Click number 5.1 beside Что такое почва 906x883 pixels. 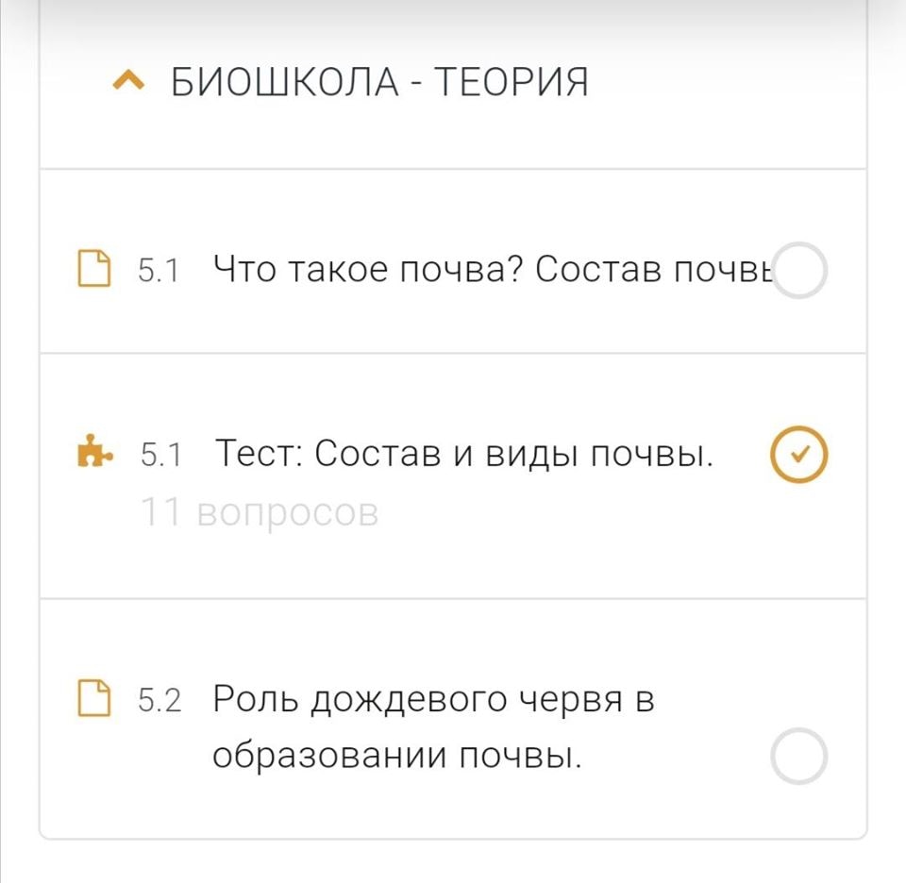[x=159, y=271]
